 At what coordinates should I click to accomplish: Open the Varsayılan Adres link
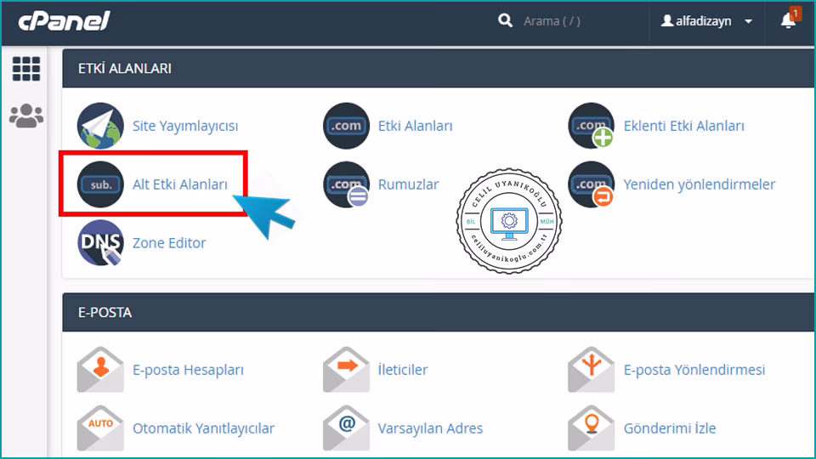[430, 428]
